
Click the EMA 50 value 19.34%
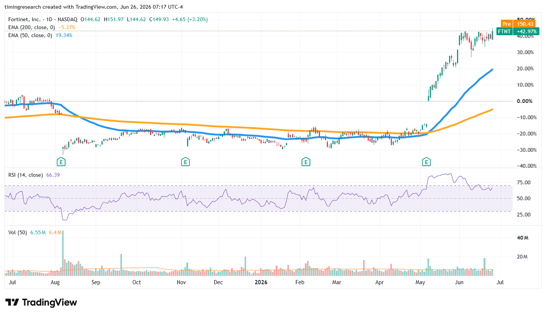[x=63, y=35]
